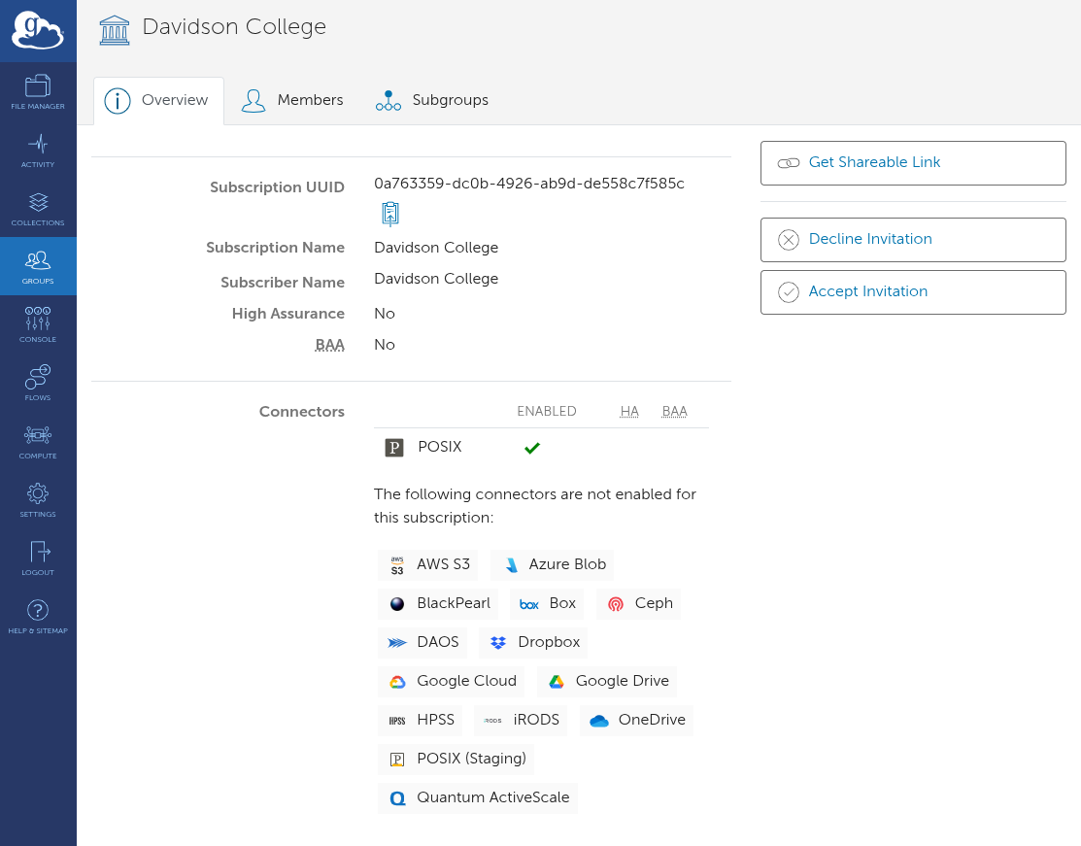1081x846 pixels.
Task: Click the Google Drive connector icon
Action: tap(557, 682)
